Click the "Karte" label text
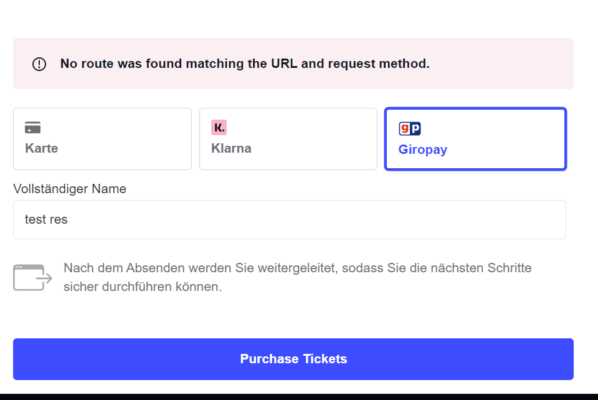The image size is (598, 400). tap(42, 148)
